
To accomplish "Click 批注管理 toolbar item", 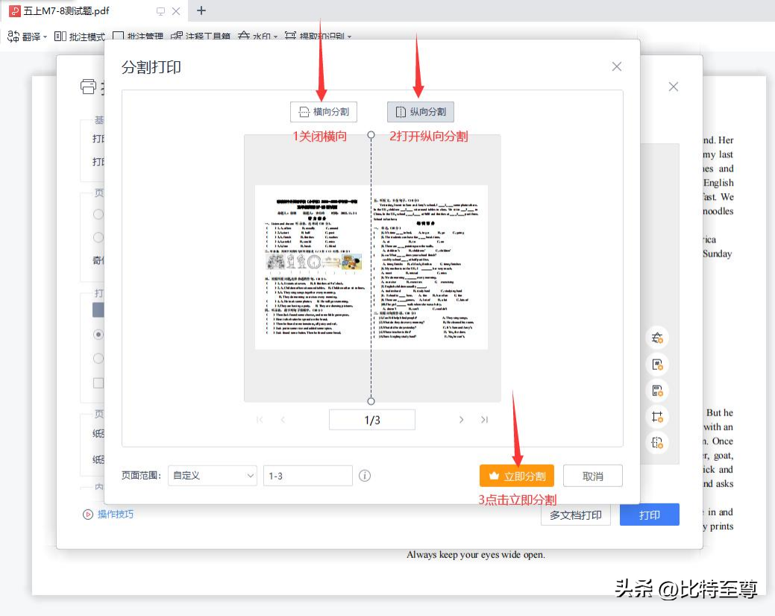I will click(x=138, y=37).
